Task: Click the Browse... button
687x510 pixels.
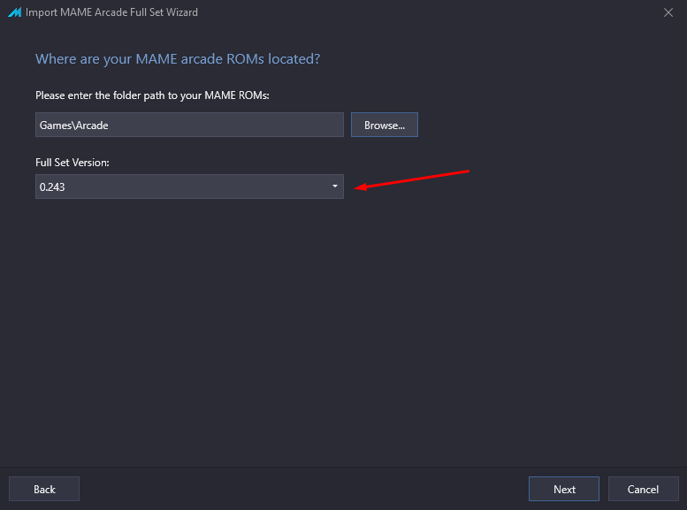Action: 385,125
